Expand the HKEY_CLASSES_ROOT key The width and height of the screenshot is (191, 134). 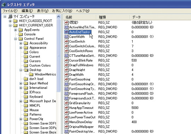tap(10, 21)
